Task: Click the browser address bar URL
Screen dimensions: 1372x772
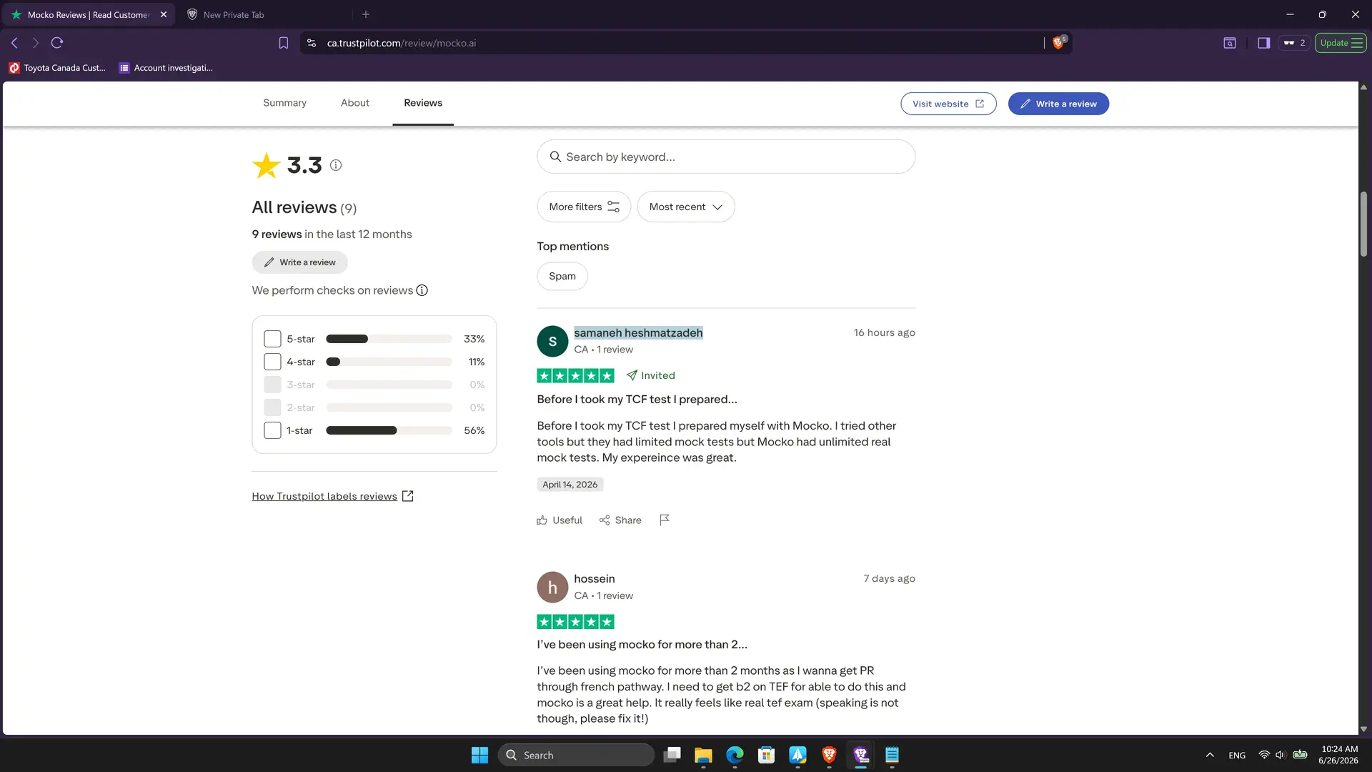Action: (x=401, y=43)
